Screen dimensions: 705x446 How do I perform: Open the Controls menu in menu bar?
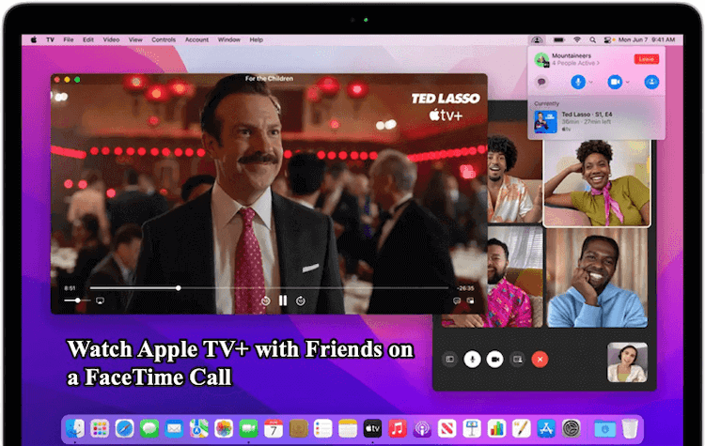tap(164, 39)
